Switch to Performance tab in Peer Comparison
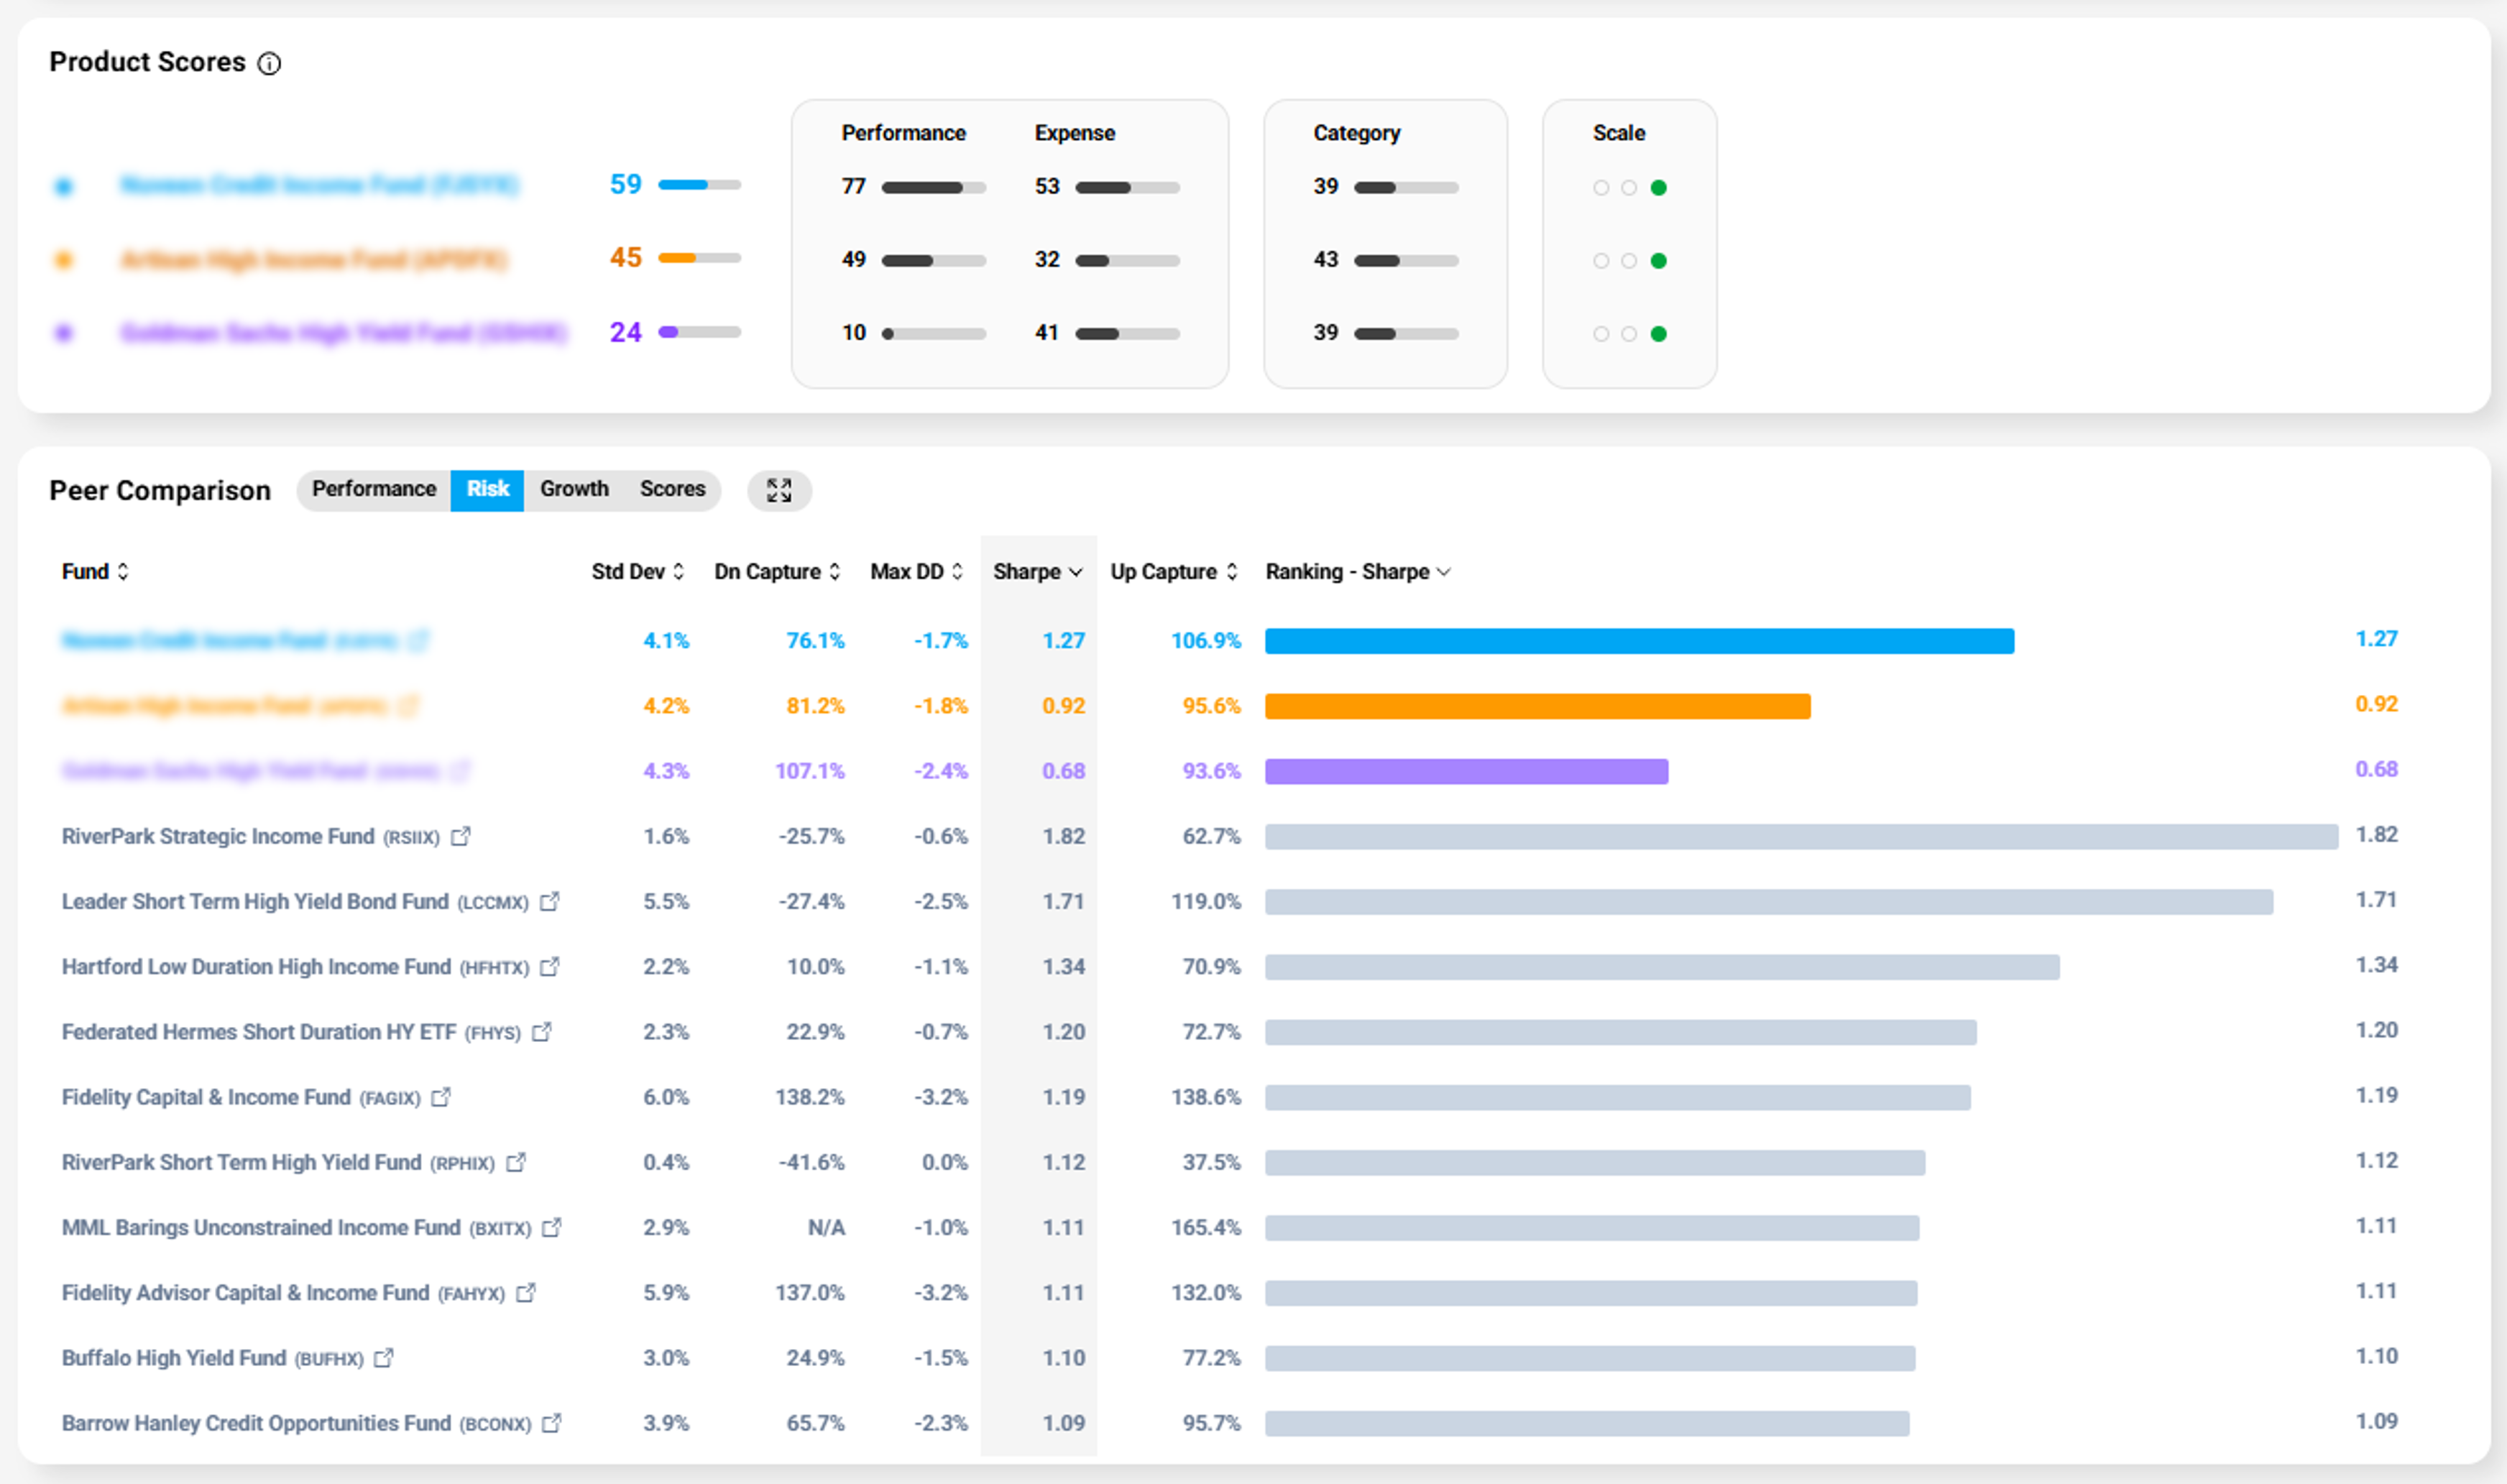The height and width of the screenshot is (1484, 2507). coord(374,489)
